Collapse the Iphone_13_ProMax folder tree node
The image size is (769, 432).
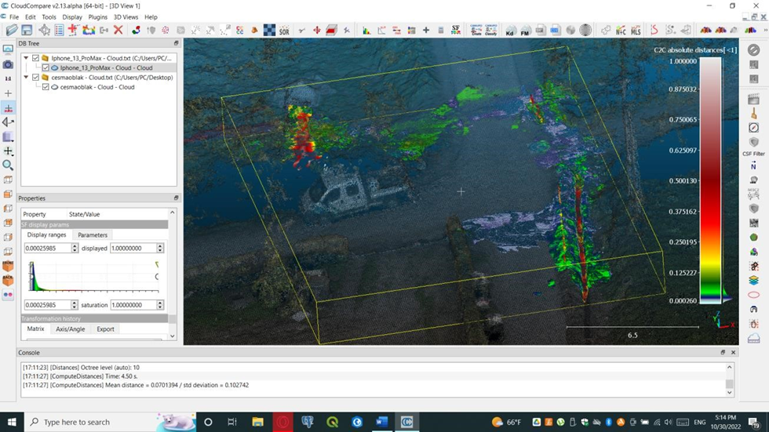click(26, 58)
